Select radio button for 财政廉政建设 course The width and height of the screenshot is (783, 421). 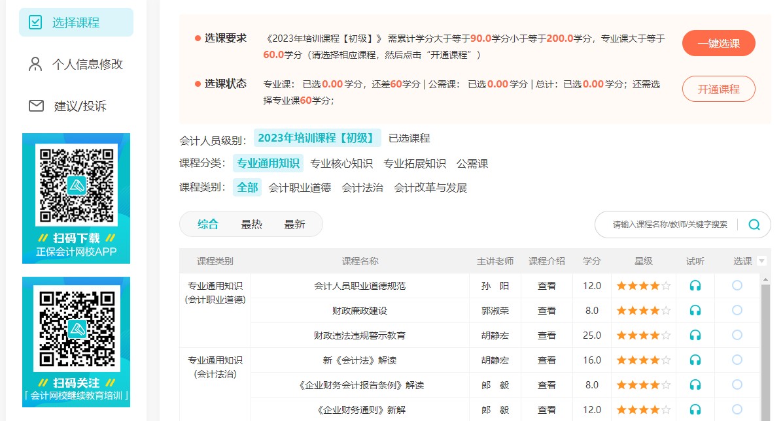point(737,310)
